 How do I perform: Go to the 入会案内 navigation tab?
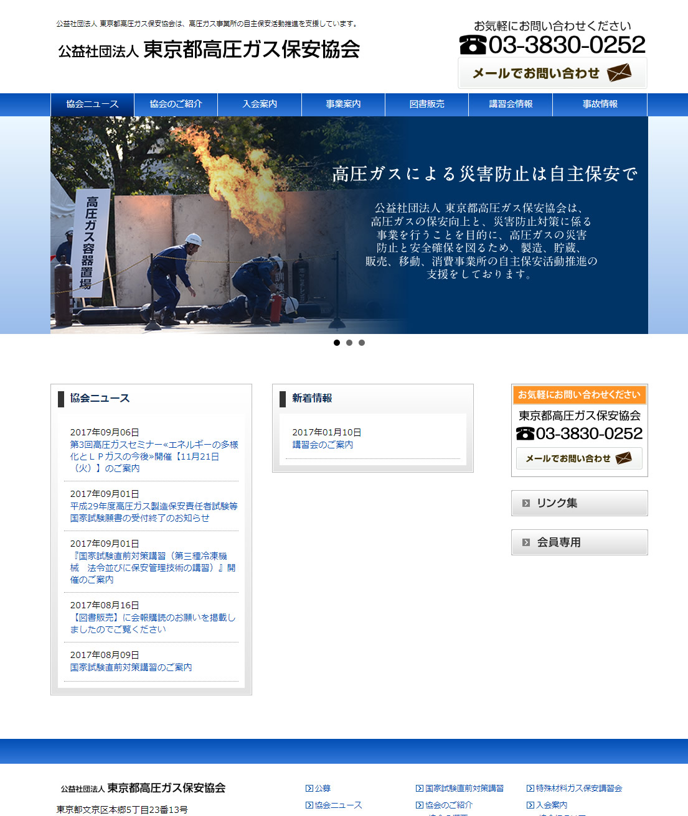coord(260,104)
